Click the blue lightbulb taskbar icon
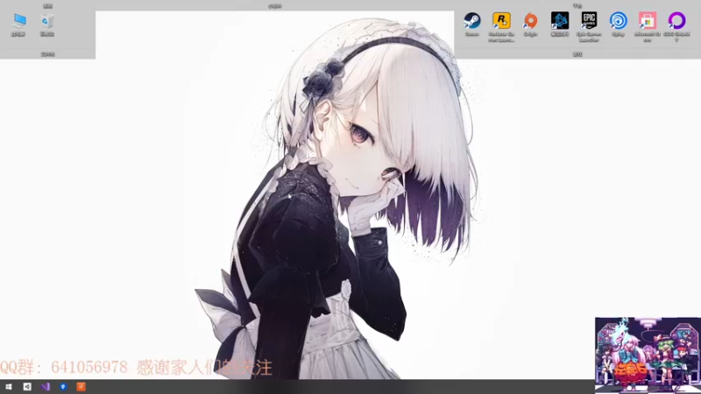Viewport: 701px width, 394px height. tap(63, 387)
